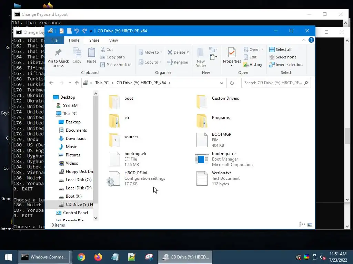Click Invert selection
The width and height of the screenshot is (353, 264).
pos(286,65)
